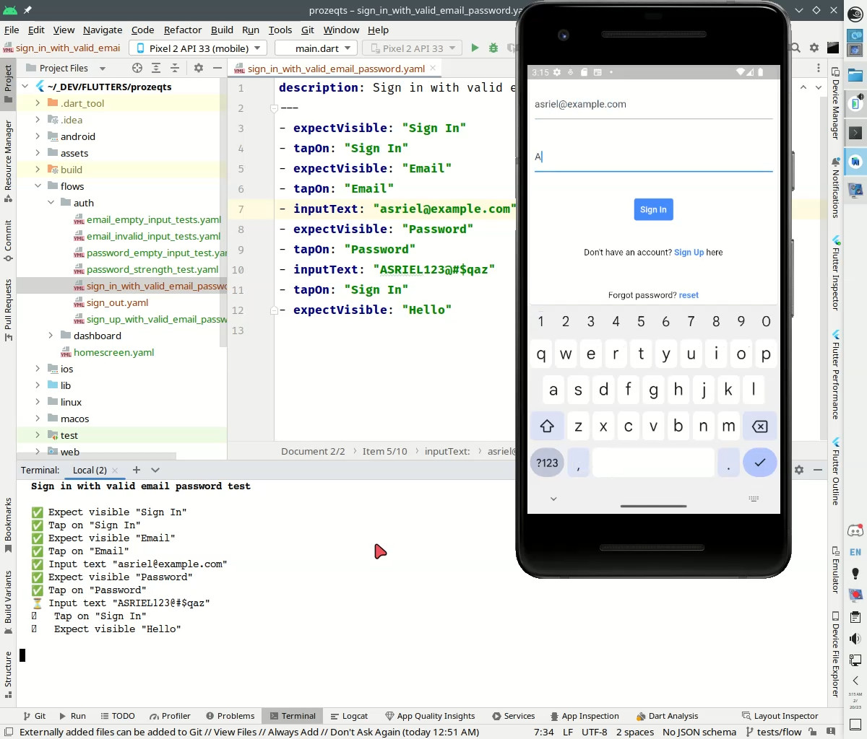The width and height of the screenshot is (867, 739).
Task: Tap the Sign Up link in emulator
Action: point(689,253)
